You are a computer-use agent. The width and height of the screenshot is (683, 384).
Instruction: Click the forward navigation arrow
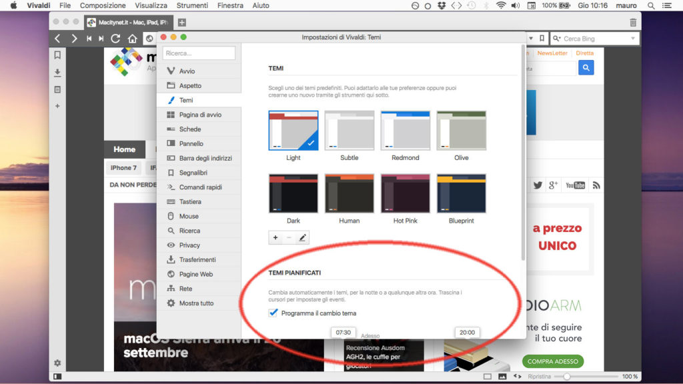(x=74, y=38)
